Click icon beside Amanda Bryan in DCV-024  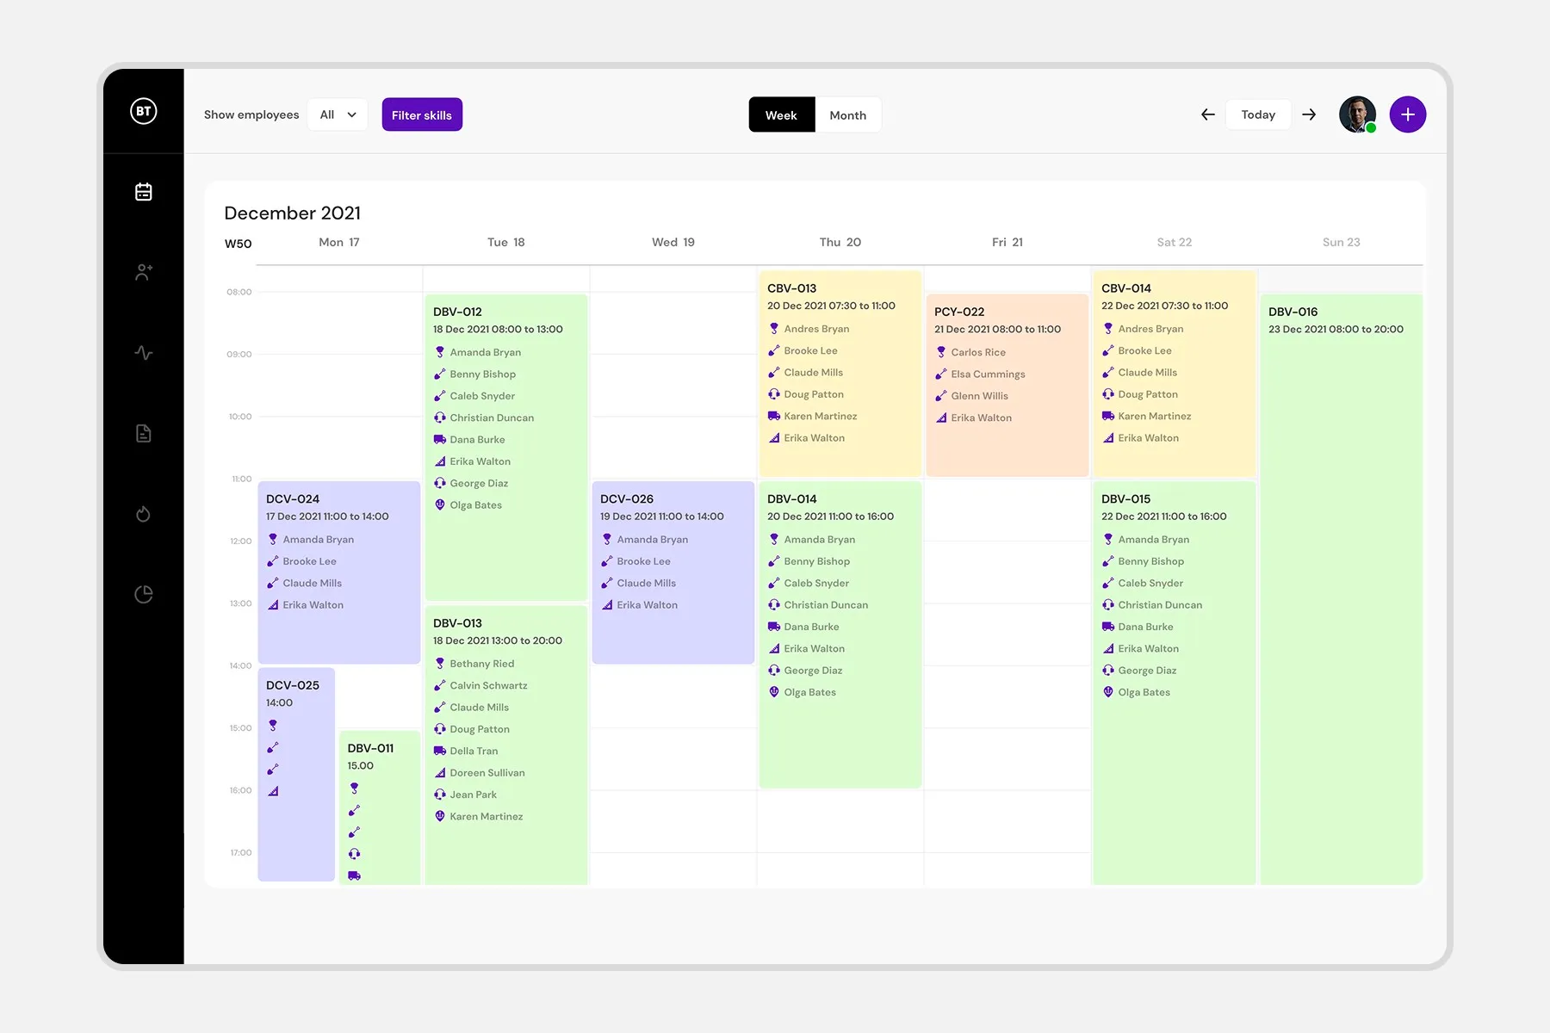click(273, 539)
